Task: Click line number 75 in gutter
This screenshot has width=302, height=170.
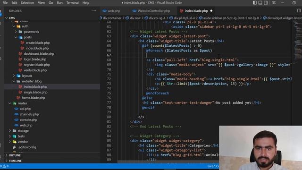Action: [x=109, y=93]
